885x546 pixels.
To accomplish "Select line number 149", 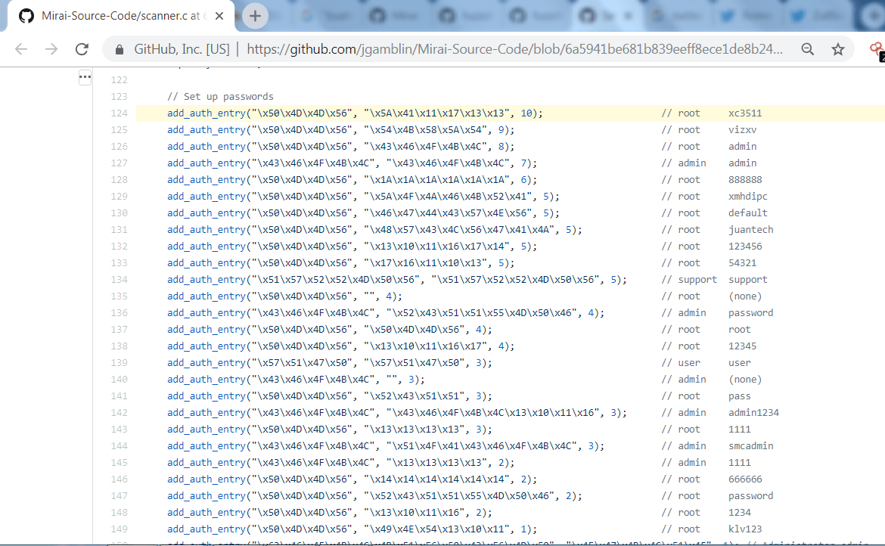I will (x=119, y=529).
